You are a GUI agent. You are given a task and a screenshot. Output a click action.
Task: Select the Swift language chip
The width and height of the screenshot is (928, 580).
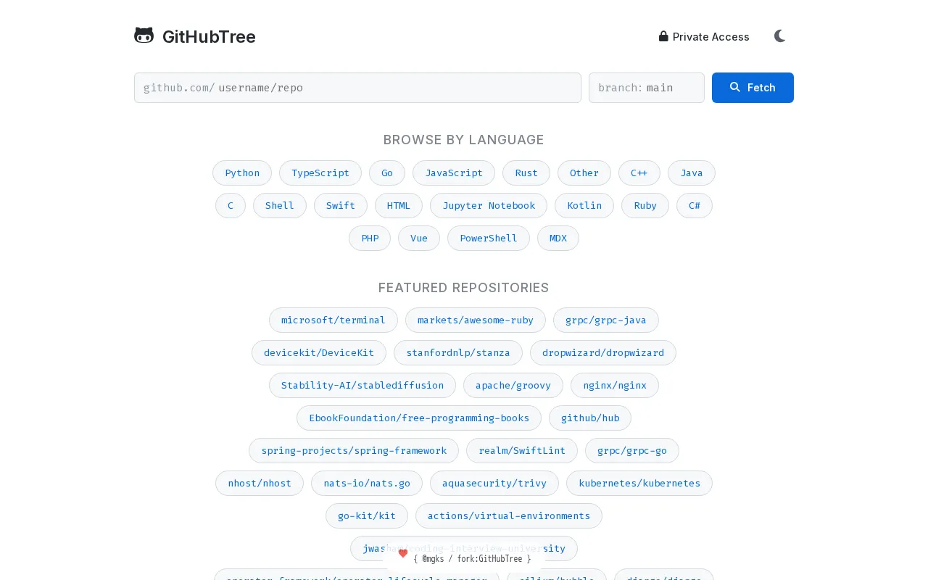pos(341,205)
